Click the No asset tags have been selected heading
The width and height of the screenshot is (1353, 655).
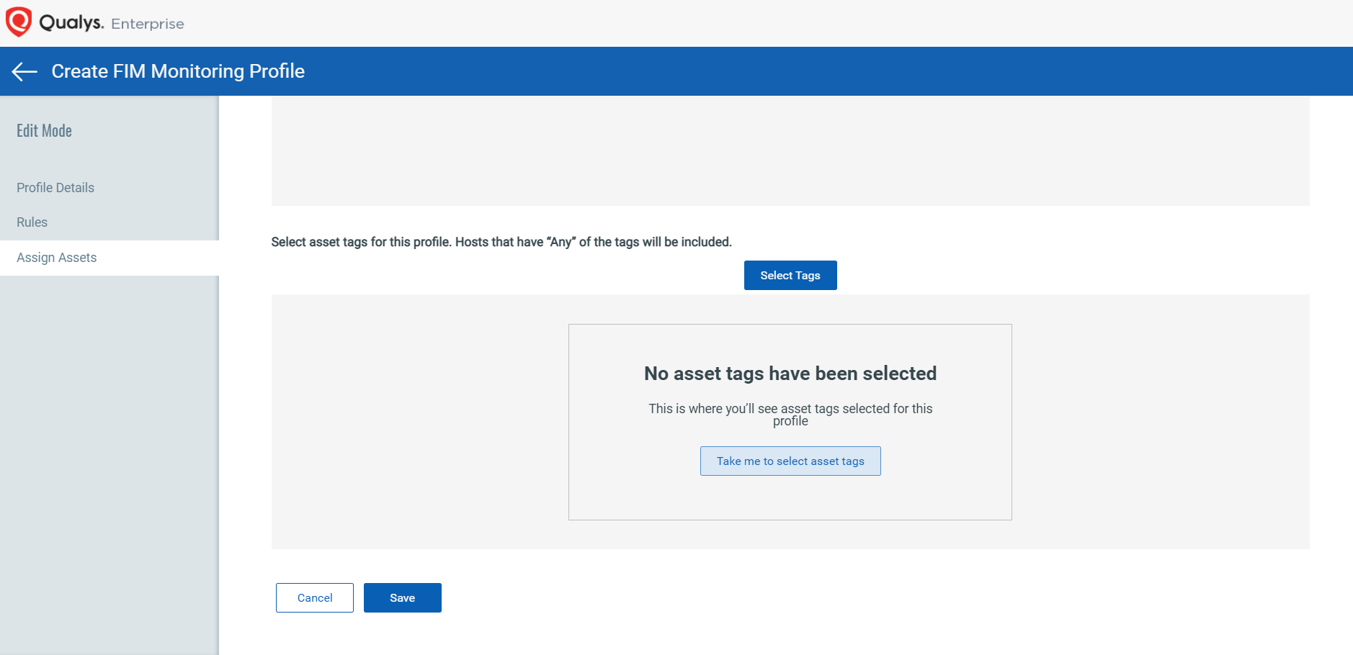(x=790, y=374)
